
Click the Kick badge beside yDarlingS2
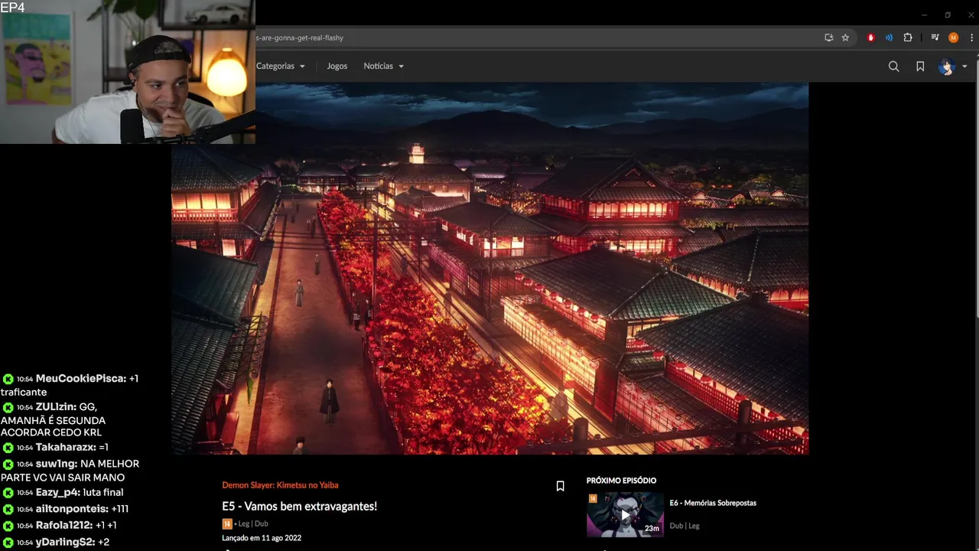pyautogui.click(x=8, y=543)
